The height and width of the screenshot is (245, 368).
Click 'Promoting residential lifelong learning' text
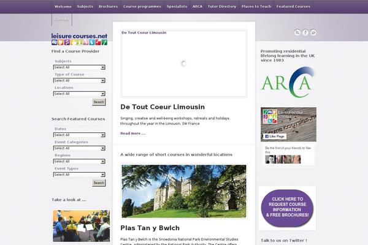click(x=288, y=56)
